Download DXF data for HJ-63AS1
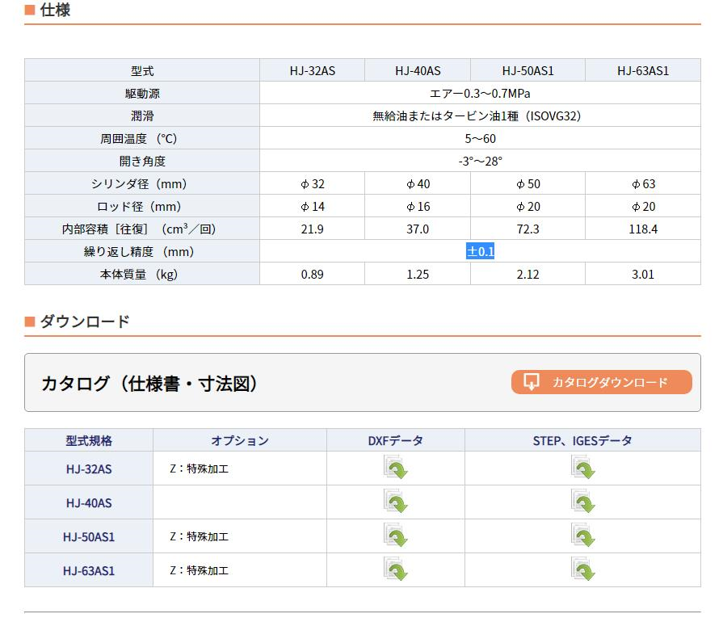This screenshot has height=626, width=723. pyautogui.click(x=396, y=570)
